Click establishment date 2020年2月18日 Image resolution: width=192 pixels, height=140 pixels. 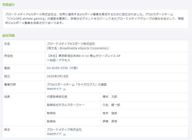[x=58, y=76]
